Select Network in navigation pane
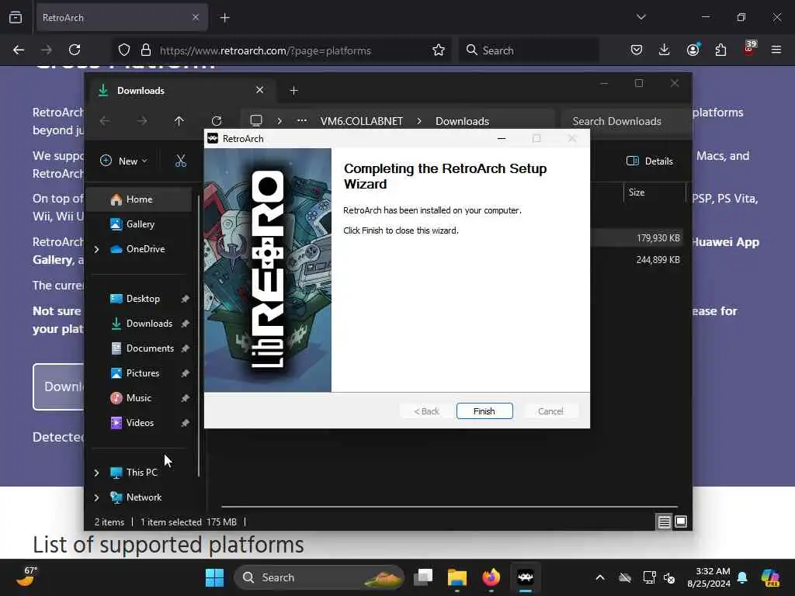Image resolution: width=795 pixels, height=596 pixels. [x=144, y=497]
